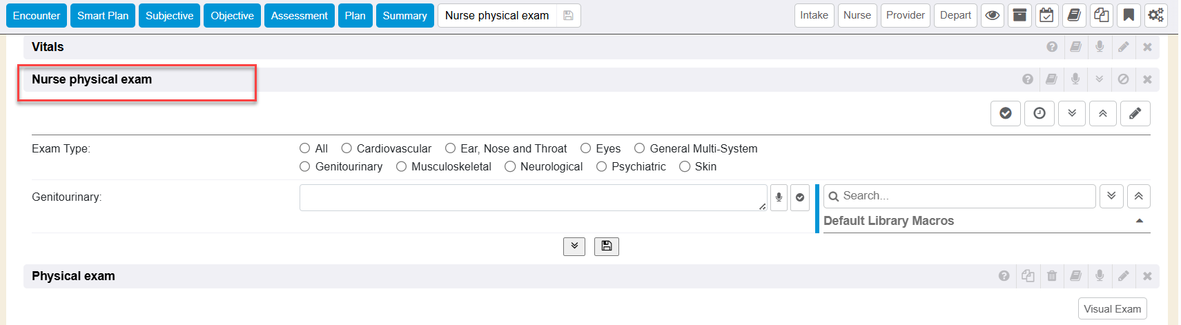Click the Depart button
This screenshot has height=325, width=1181.
955,15
